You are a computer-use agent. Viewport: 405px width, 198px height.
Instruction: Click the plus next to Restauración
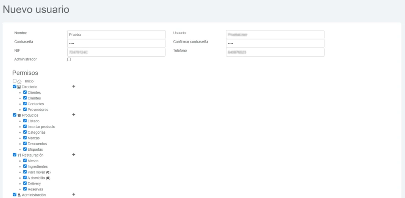pos(74,155)
